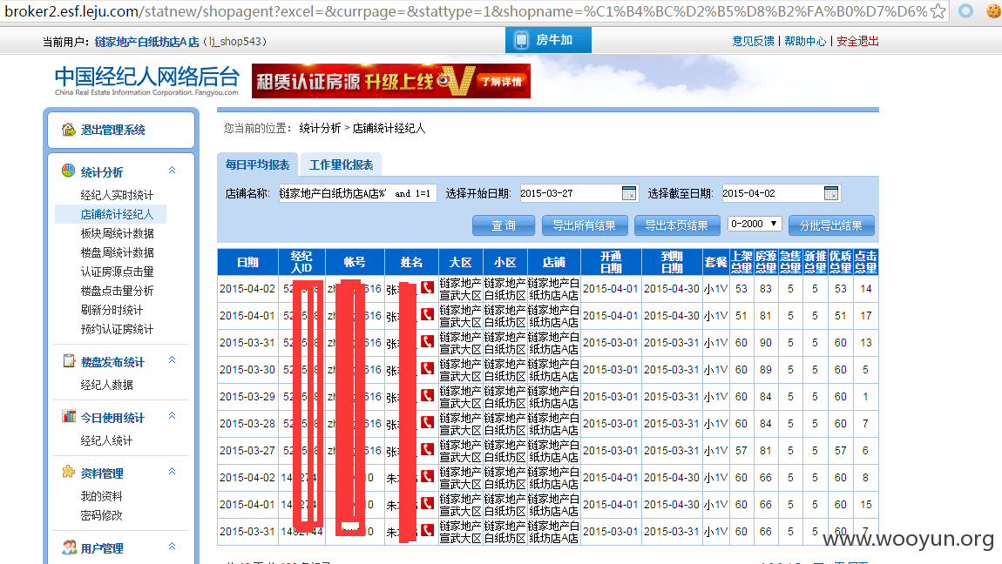1002x564 pixels.
Task: Click 退出管理系统 link
Action: [x=113, y=130]
